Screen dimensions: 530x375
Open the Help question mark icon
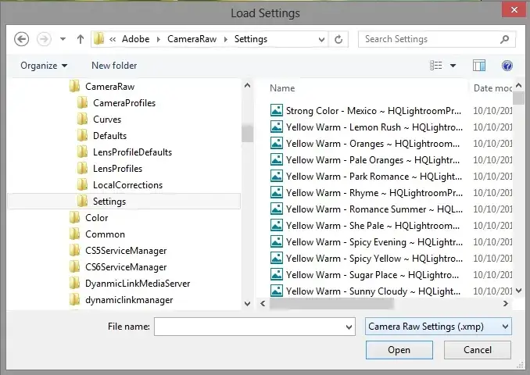pos(507,66)
